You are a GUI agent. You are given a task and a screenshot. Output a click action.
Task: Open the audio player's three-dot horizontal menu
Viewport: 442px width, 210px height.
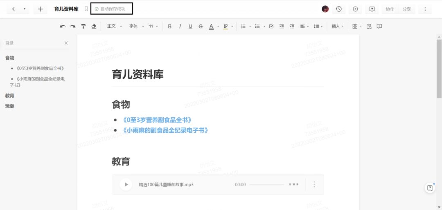[x=293, y=185]
